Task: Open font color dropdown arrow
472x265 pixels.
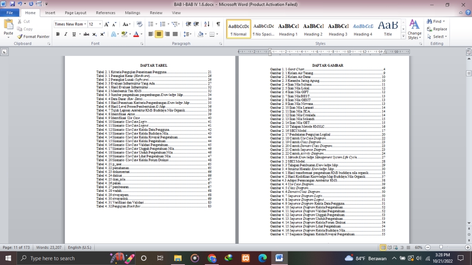Action: [142, 34]
